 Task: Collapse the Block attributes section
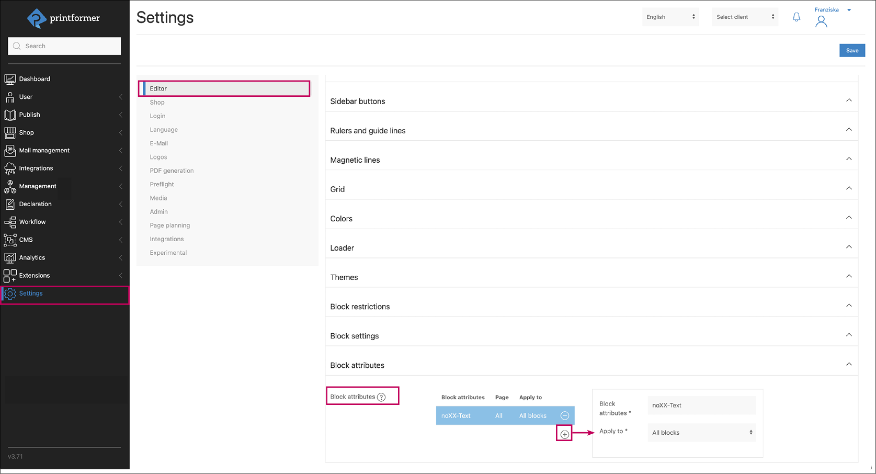coord(848,364)
